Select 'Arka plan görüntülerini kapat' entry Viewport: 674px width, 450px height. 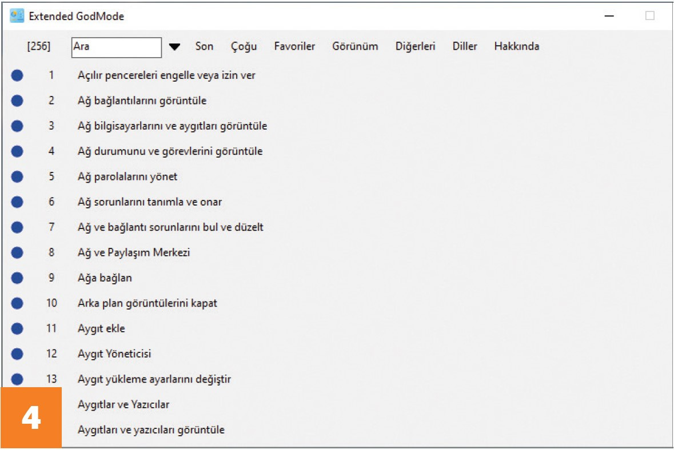[147, 304]
